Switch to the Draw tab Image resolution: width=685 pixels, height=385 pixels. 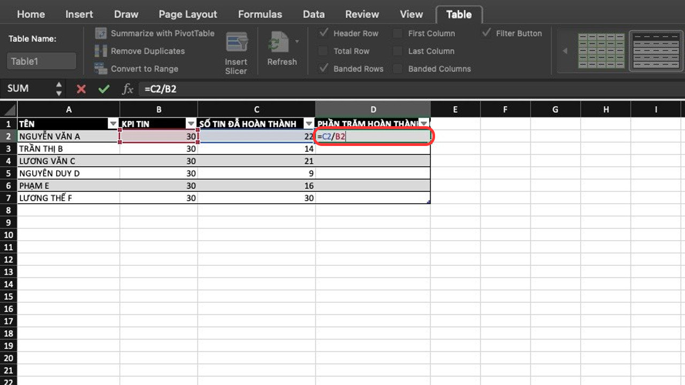pos(126,14)
